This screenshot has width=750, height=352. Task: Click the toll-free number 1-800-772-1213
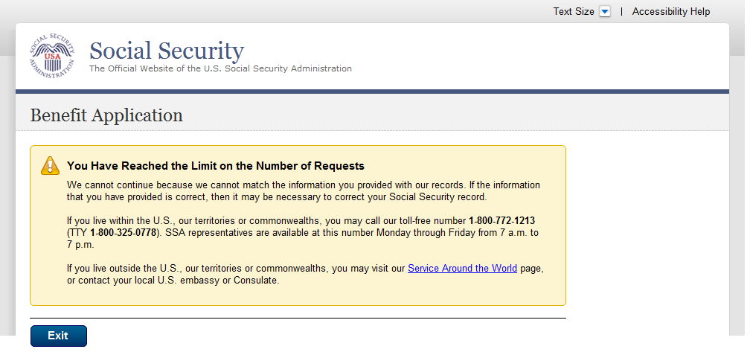[x=501, y=221]
